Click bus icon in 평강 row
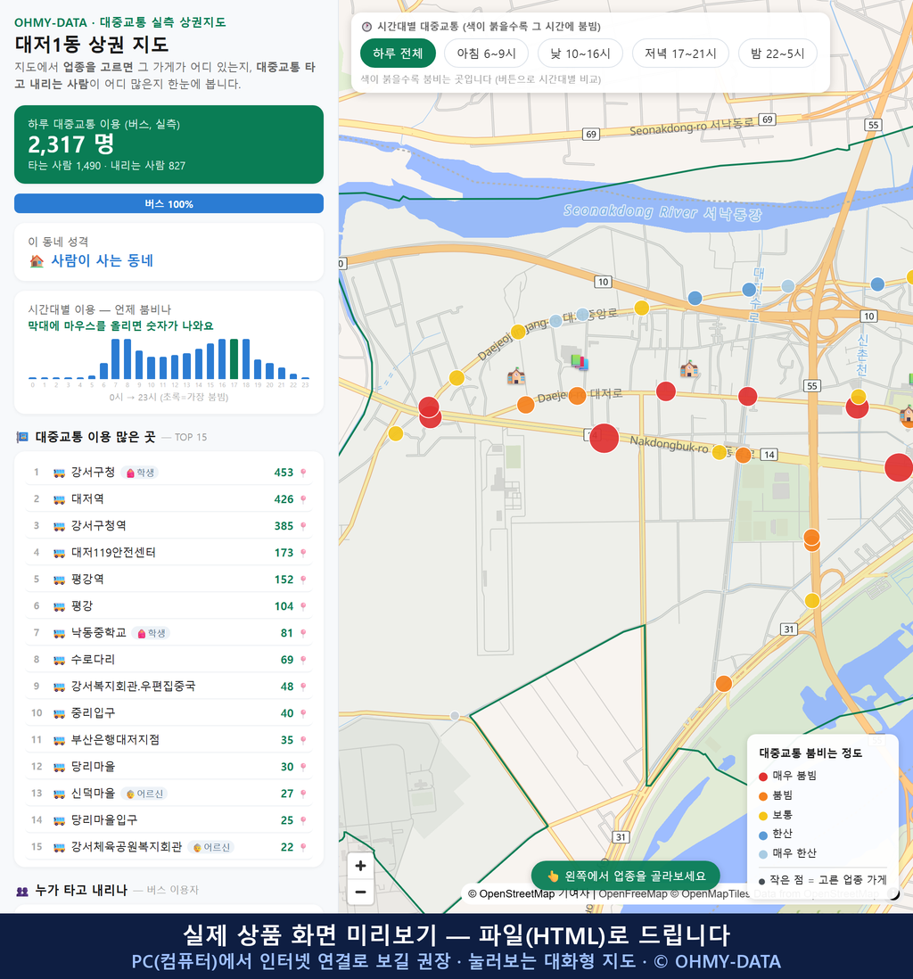This screenshot has width=913, height=979. [60, 606]
